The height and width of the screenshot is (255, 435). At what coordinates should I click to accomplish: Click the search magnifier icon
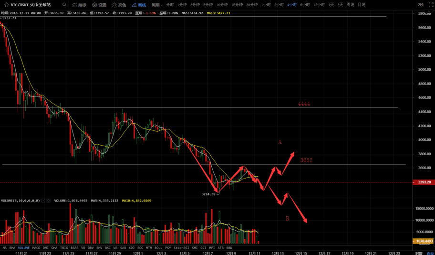click(64, 5)
